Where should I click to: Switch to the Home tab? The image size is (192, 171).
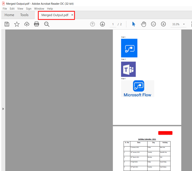(9, 15)
